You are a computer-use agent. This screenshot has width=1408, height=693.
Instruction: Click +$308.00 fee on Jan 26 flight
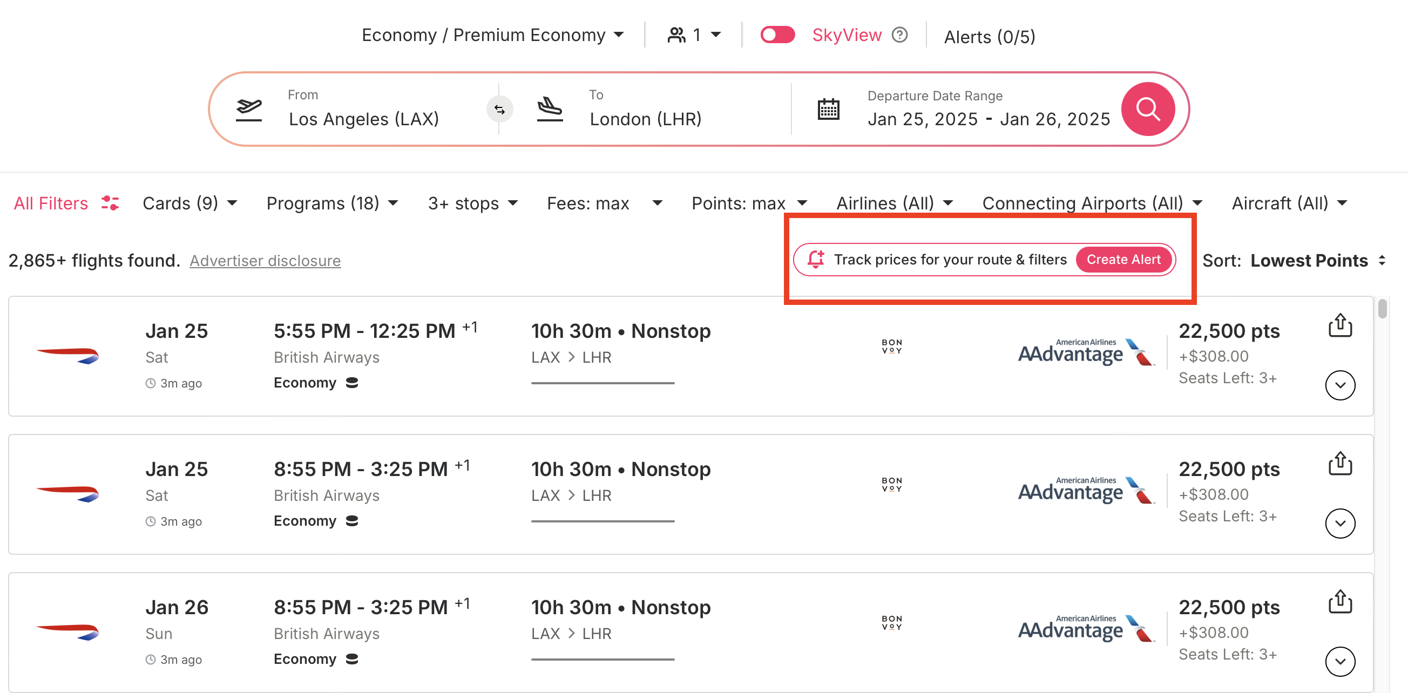tap(1214, 633)
